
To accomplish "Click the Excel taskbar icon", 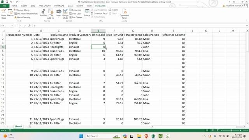I will tap(153, 136).
